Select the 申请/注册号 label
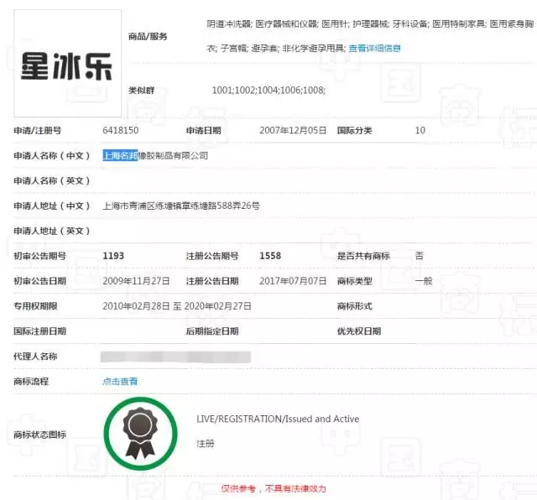Viewport: 537px width, 500px height. (37, 131)
